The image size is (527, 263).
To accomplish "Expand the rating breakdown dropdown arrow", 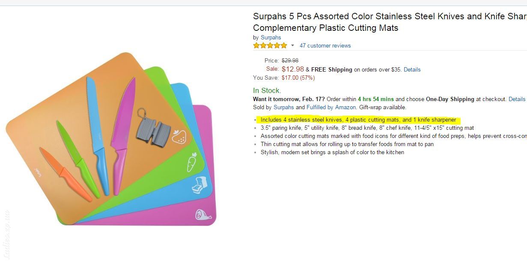I will tap(293, 45).
